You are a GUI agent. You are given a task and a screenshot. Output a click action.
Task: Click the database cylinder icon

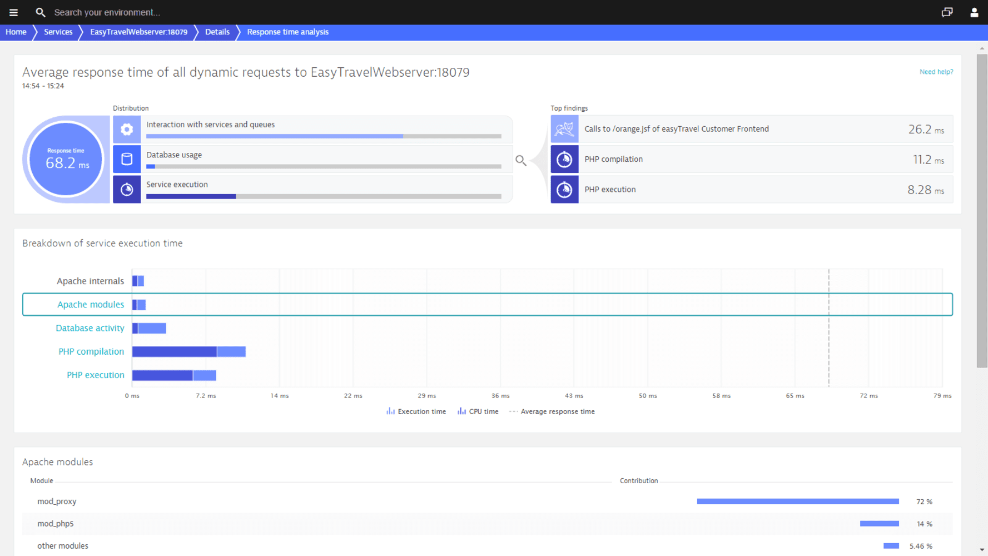click(127, 160)
